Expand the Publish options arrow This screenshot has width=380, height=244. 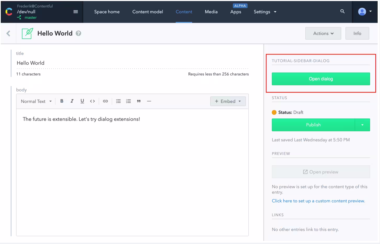[362, 125]
